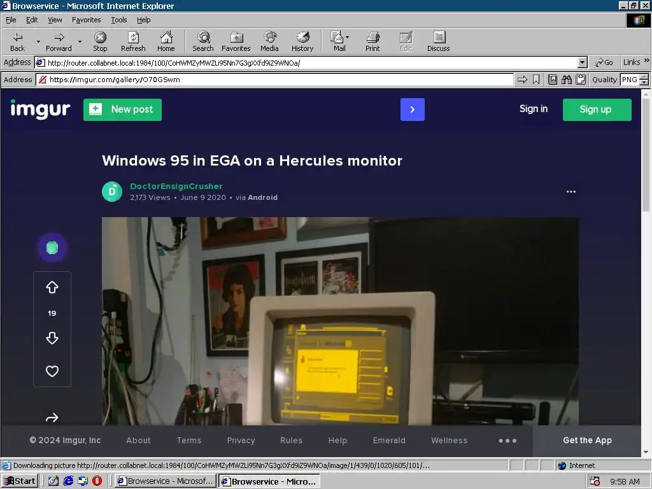Open the Mail toolbar button
The image size is (652, 489).
pos(337,41)
